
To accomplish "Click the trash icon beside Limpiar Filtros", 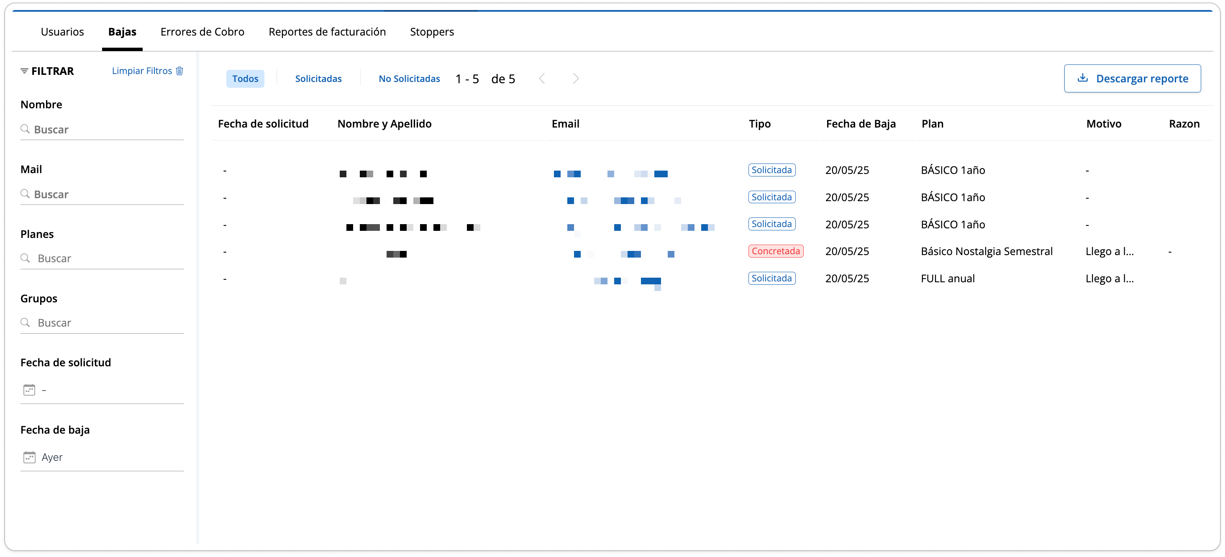I will pos(179,71).
